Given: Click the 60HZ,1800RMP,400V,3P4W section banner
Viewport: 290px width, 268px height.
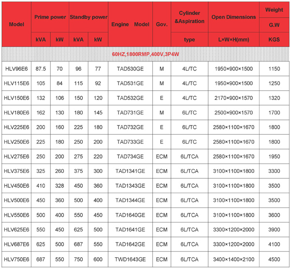Looking at the screenshot, I should [145, 54].
